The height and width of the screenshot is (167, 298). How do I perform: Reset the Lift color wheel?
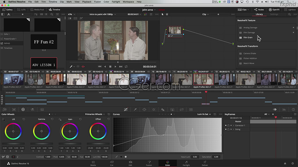[24, 119]
